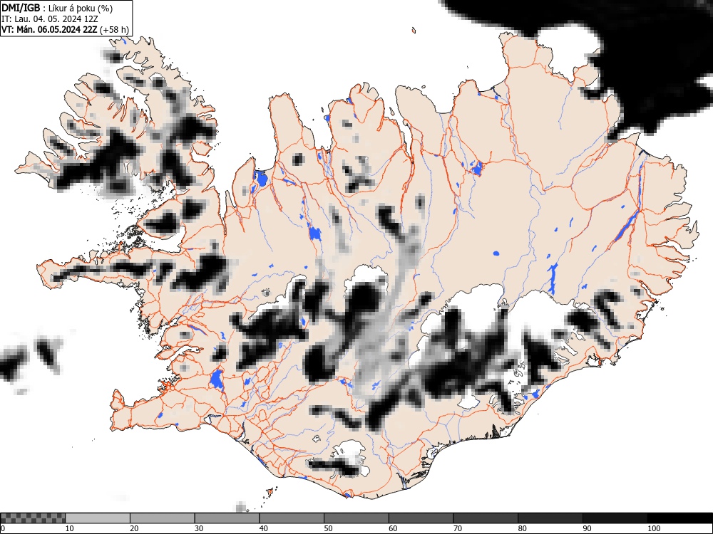Screen dimensions: 713x534
Task: Click the '30' legend scale label
Action: click(x=199, y=528)
